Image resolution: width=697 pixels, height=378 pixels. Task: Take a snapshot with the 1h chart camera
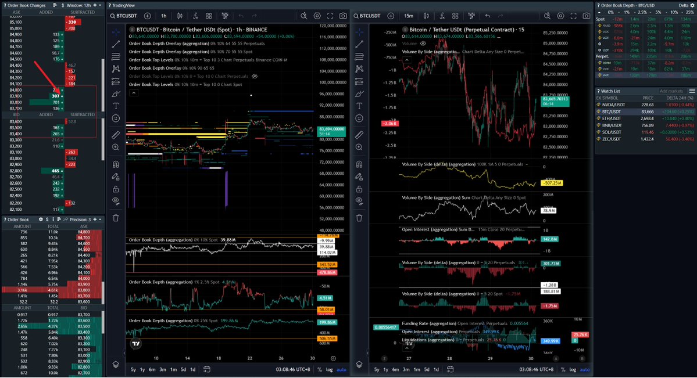pos(343,16)
